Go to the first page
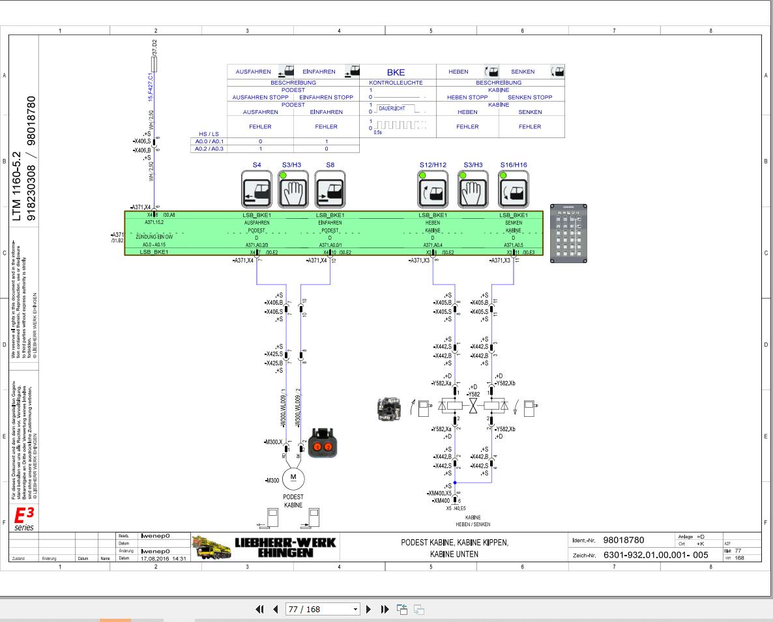773x622 pixels. coord(260,610)
